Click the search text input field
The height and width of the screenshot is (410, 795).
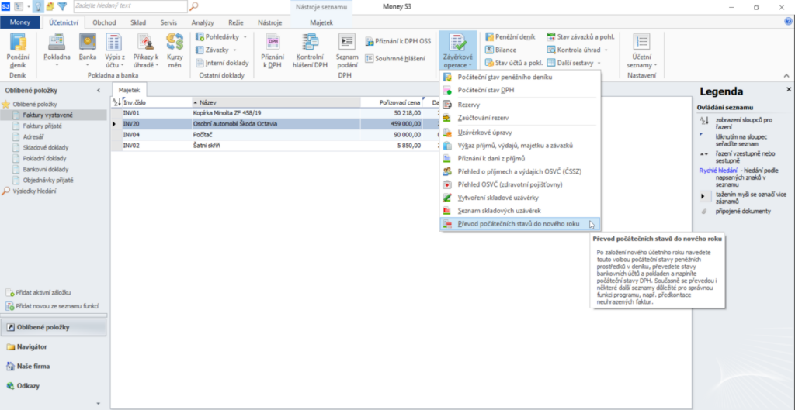[129, 6]
